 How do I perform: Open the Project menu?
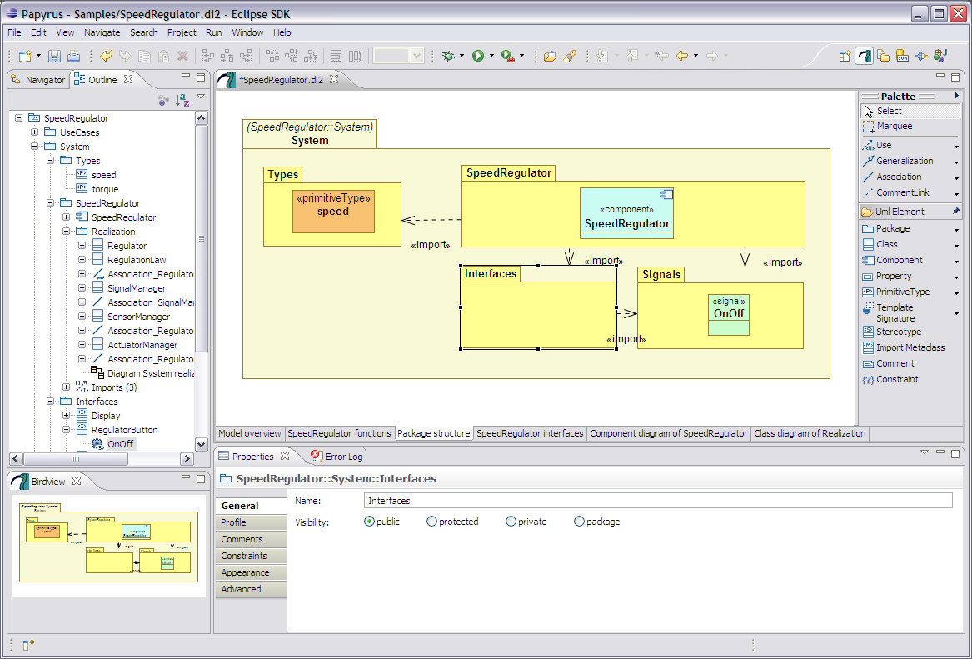tap(182, 32)
